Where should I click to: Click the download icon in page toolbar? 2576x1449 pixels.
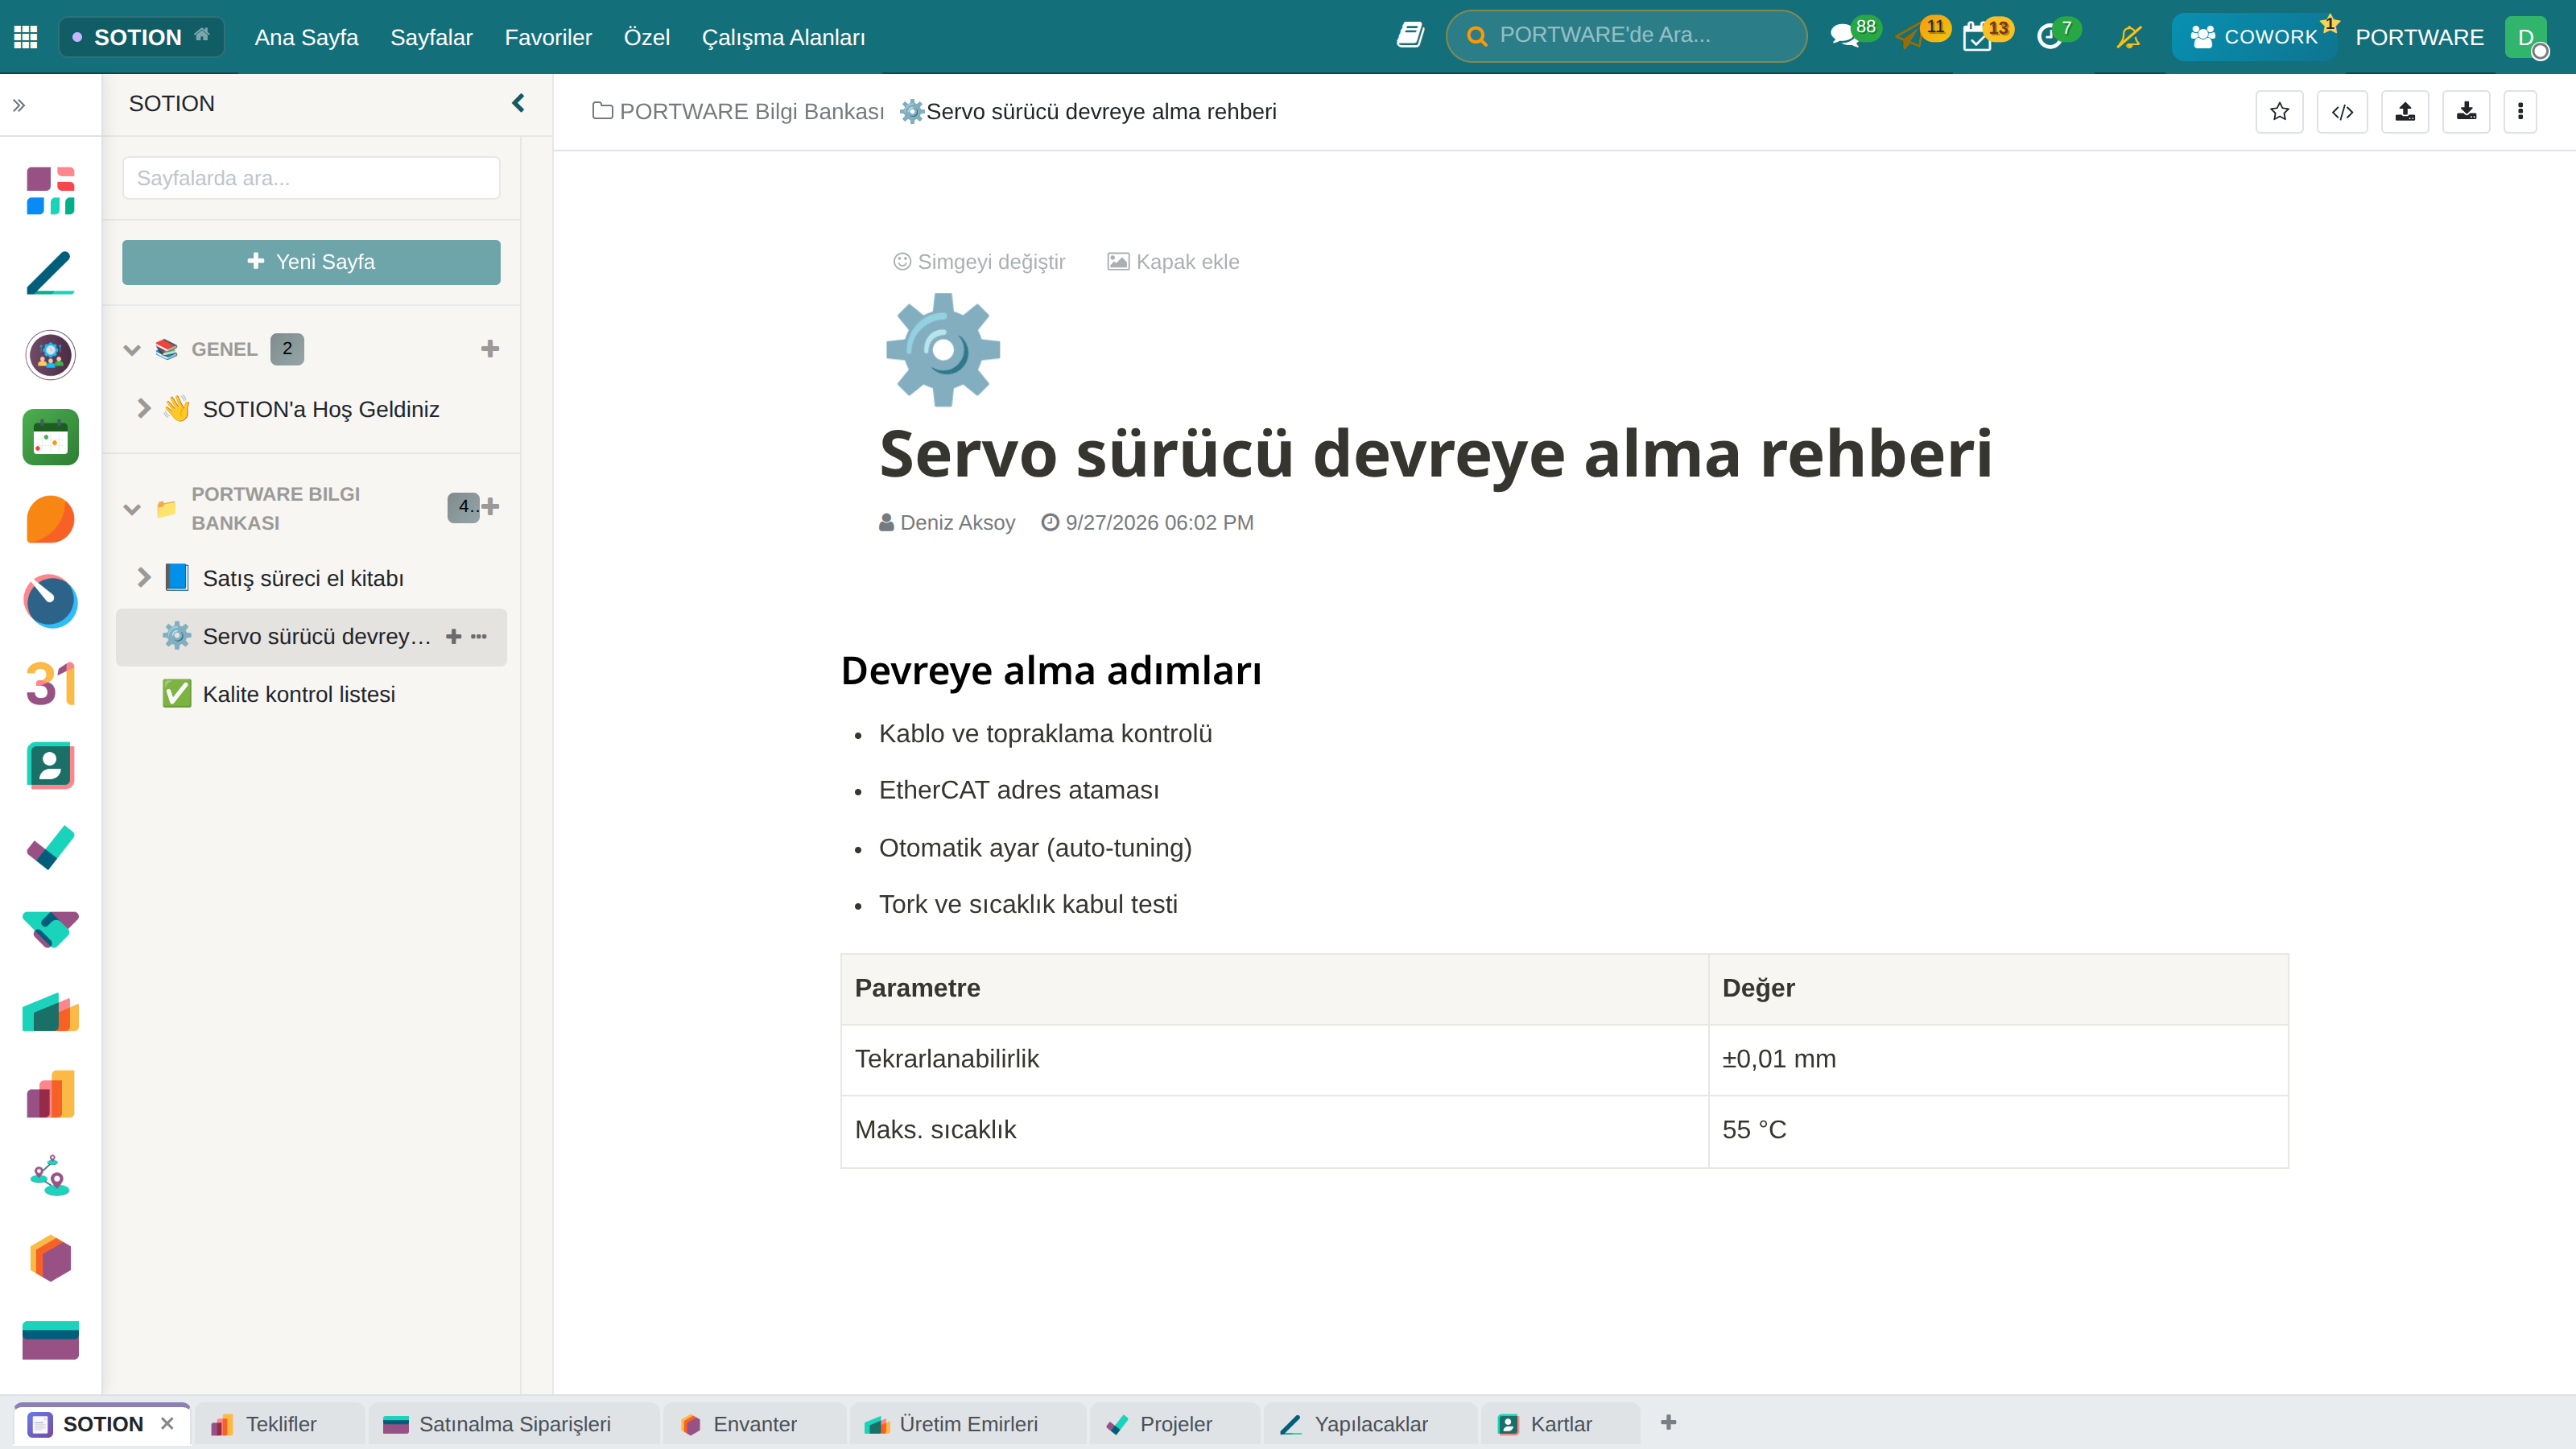[x=2466, y=112]
